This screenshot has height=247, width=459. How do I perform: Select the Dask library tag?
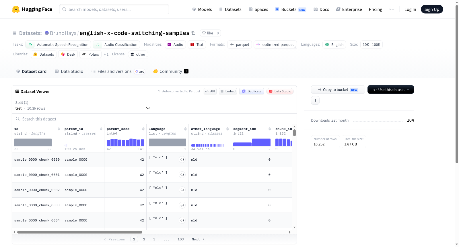coord(68,54)
